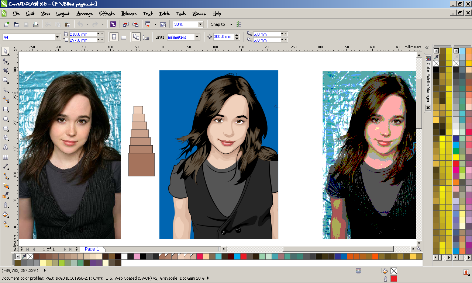Switch page orientation to Portrait
Viewport: 472px width, 283px height.
(x=114, y=37)
